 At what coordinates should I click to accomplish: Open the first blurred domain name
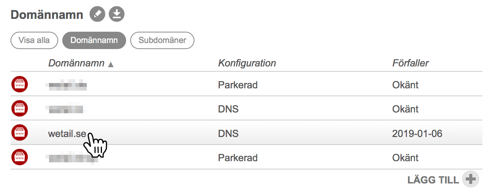67,85
